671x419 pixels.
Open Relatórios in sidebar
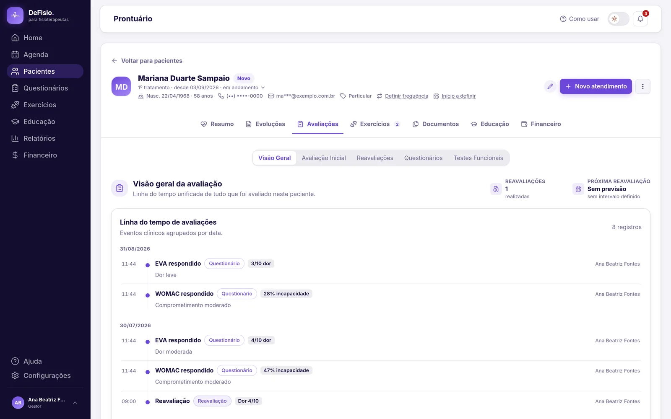point(45,138)
